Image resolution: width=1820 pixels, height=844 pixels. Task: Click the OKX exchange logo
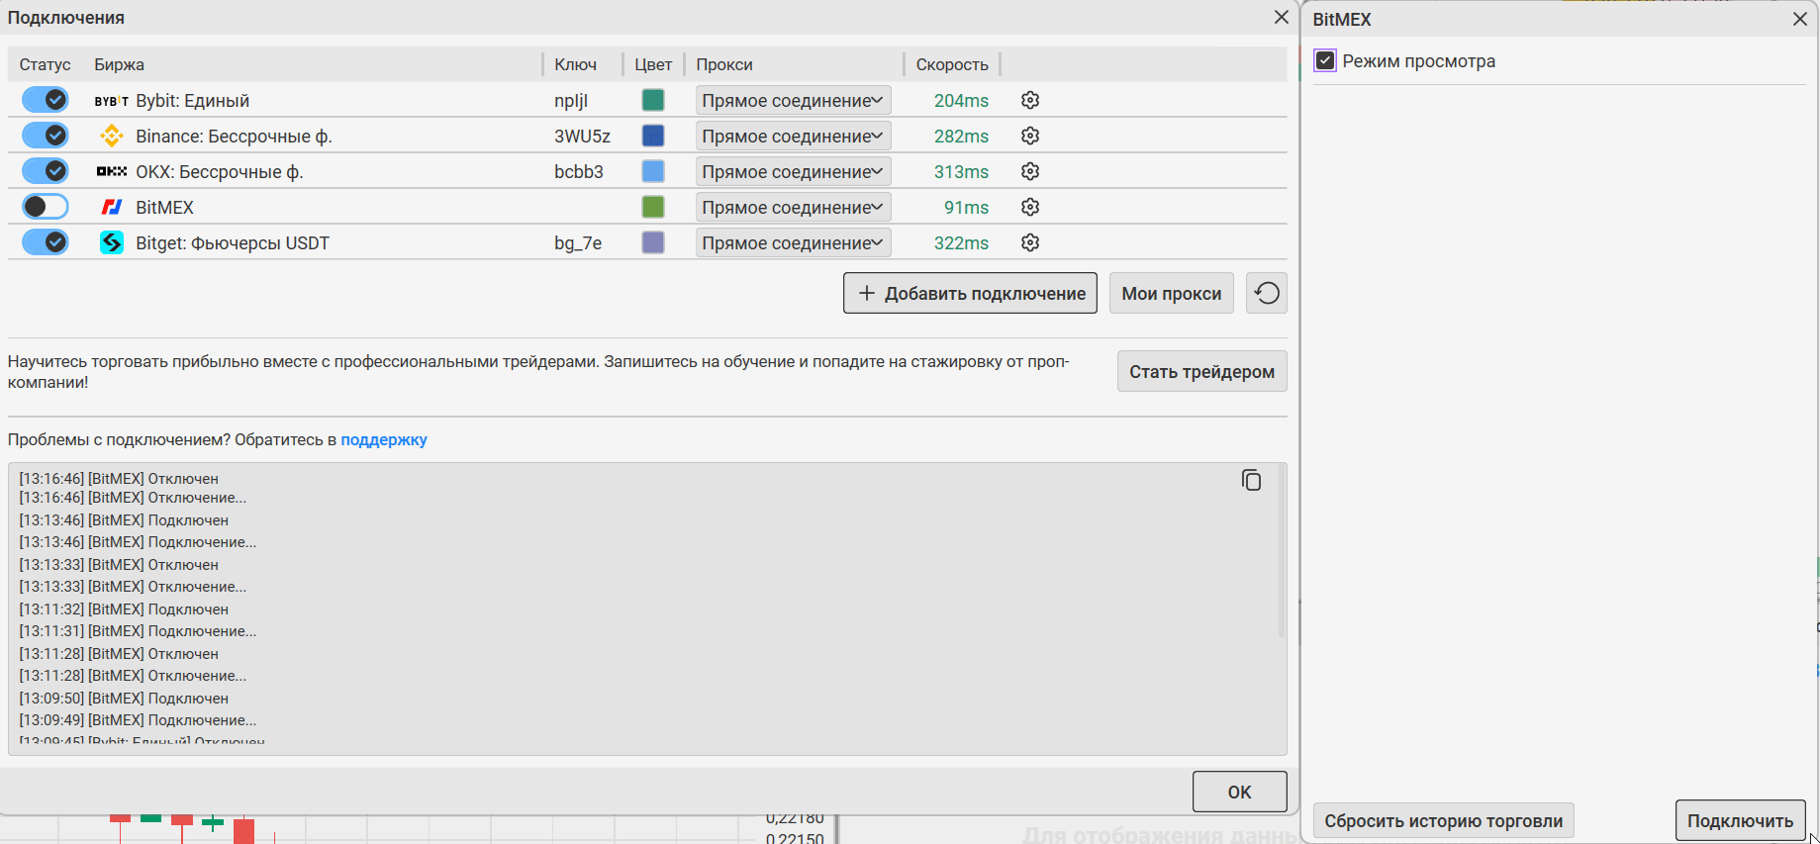(x=112, y=171)
